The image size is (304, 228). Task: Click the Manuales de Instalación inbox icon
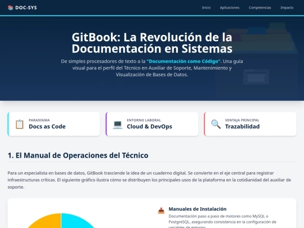click(162, 211)
